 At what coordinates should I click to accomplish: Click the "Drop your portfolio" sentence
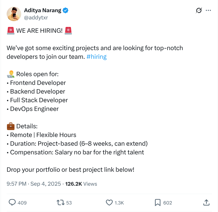pyautogui.click(x=70, y=170)
